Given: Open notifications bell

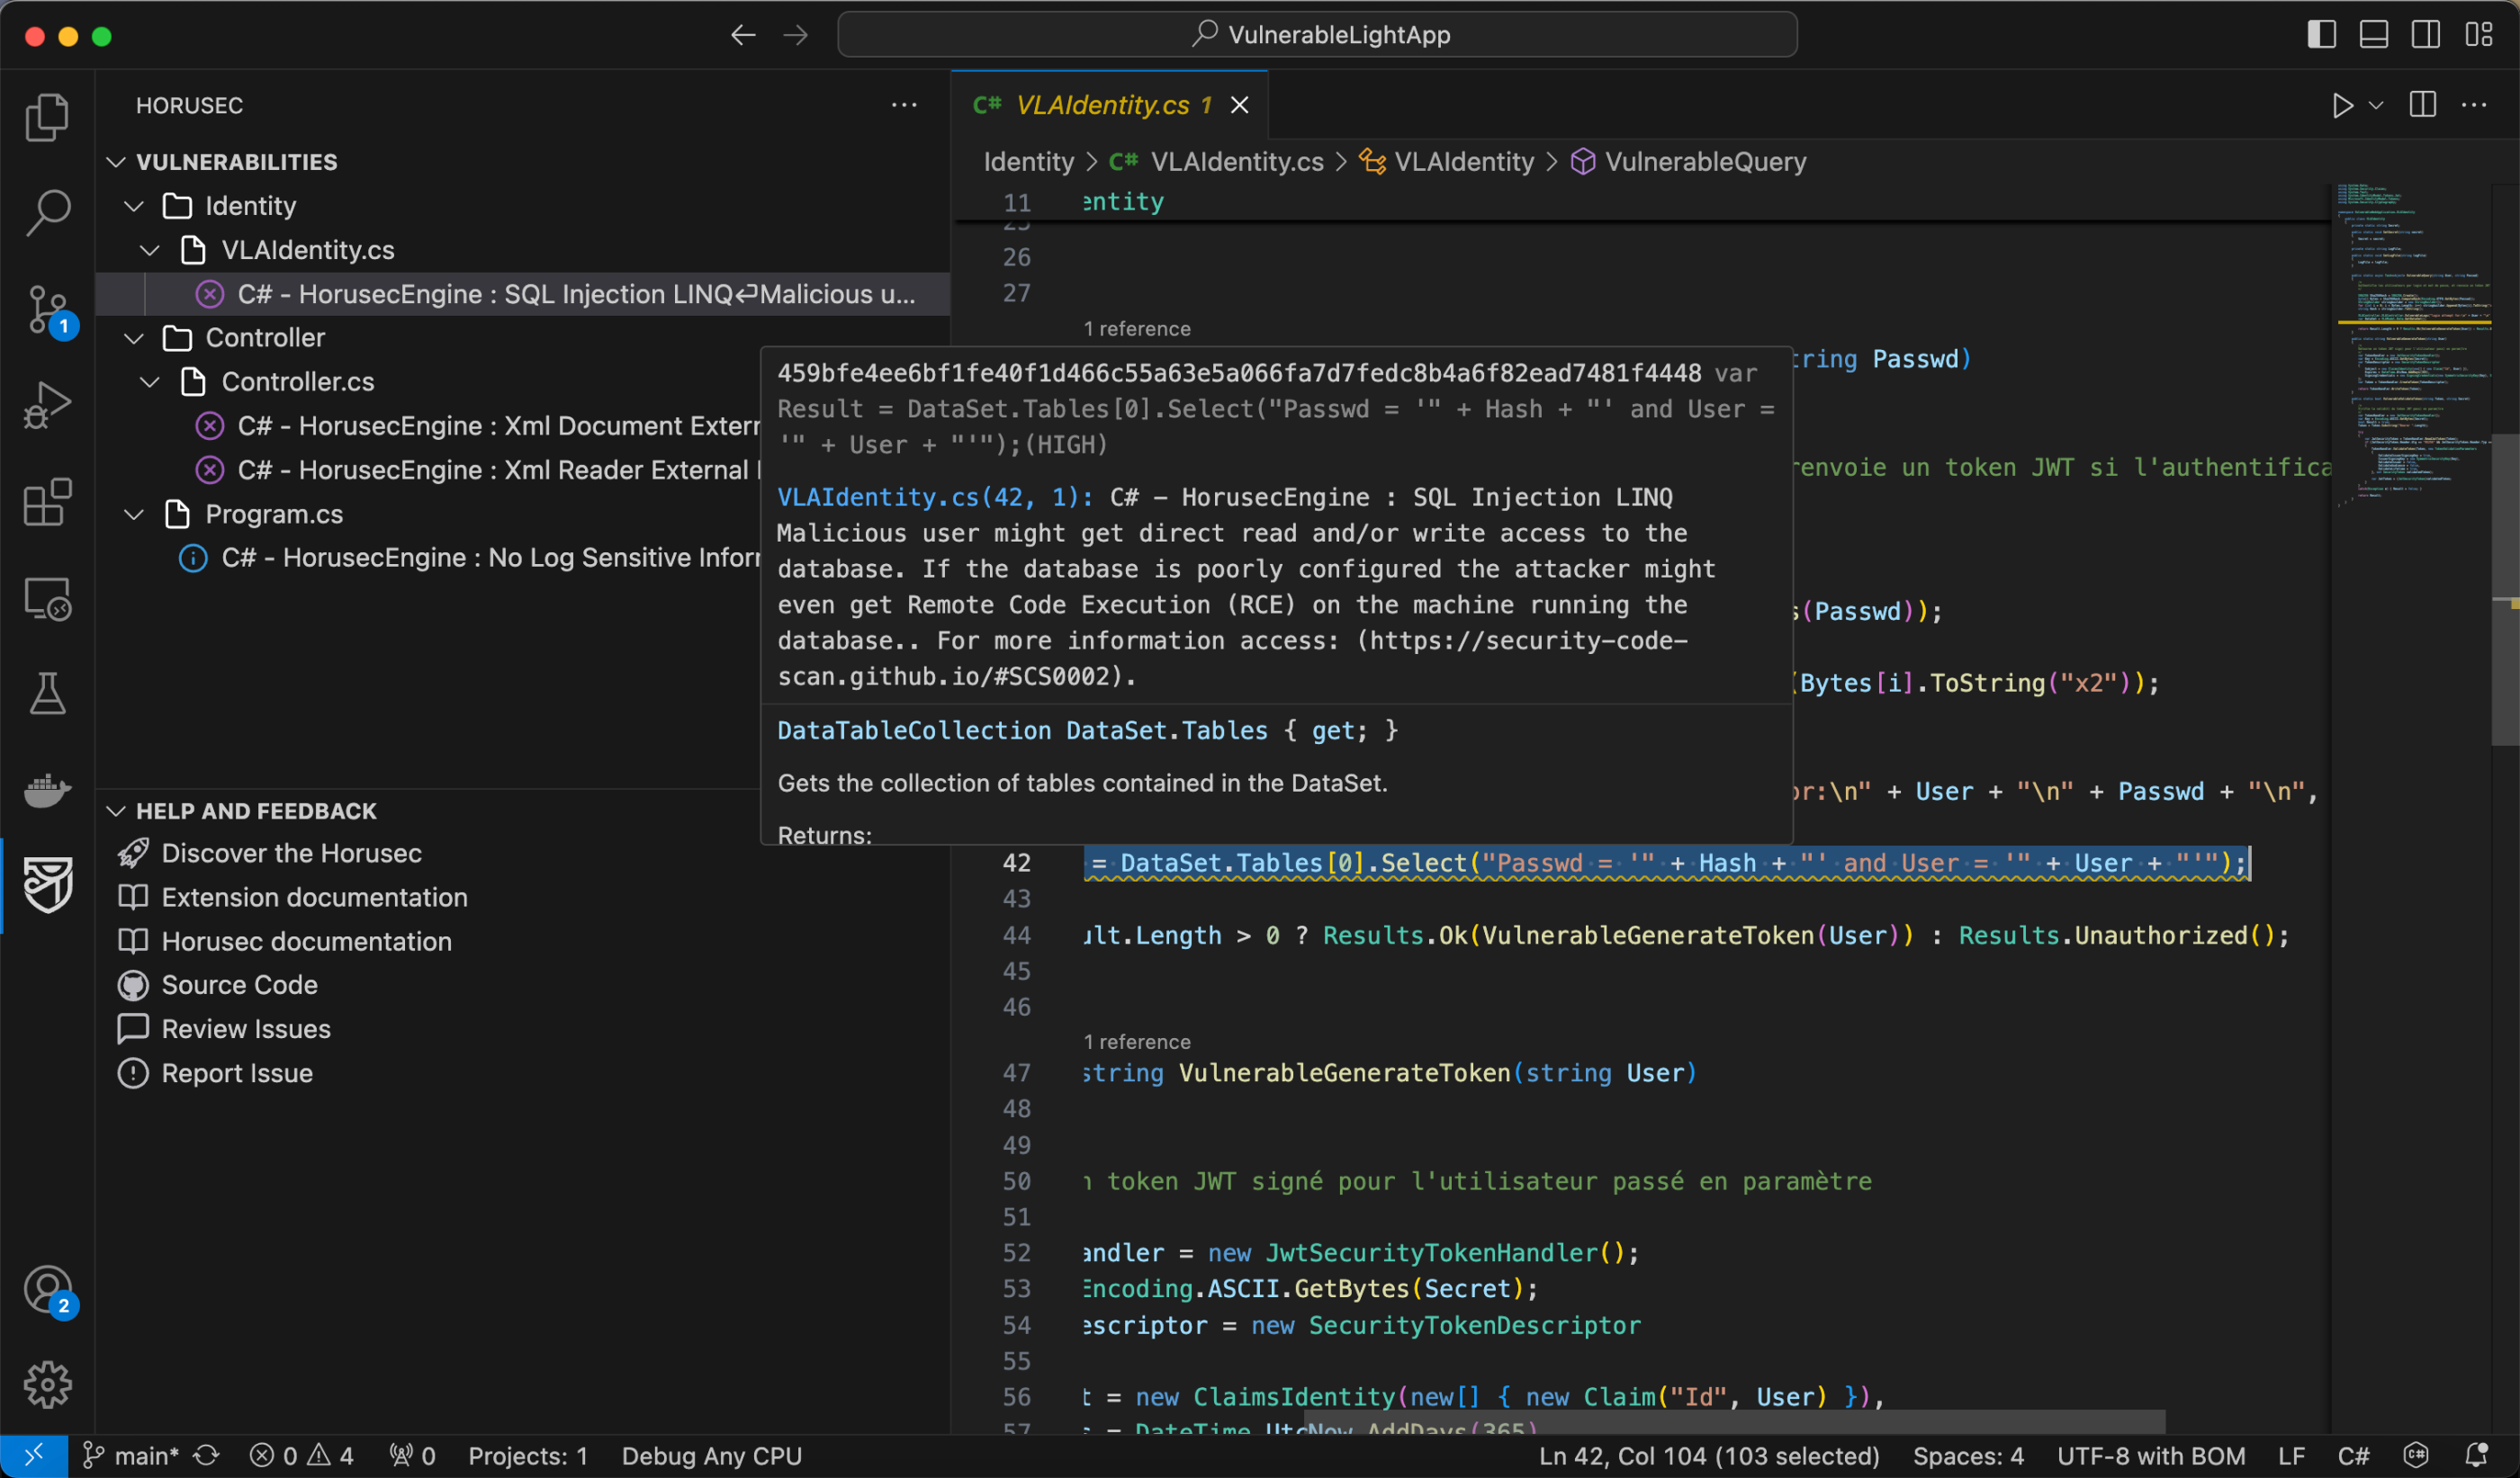Looking at the screenshot, I should 2476,1456.
